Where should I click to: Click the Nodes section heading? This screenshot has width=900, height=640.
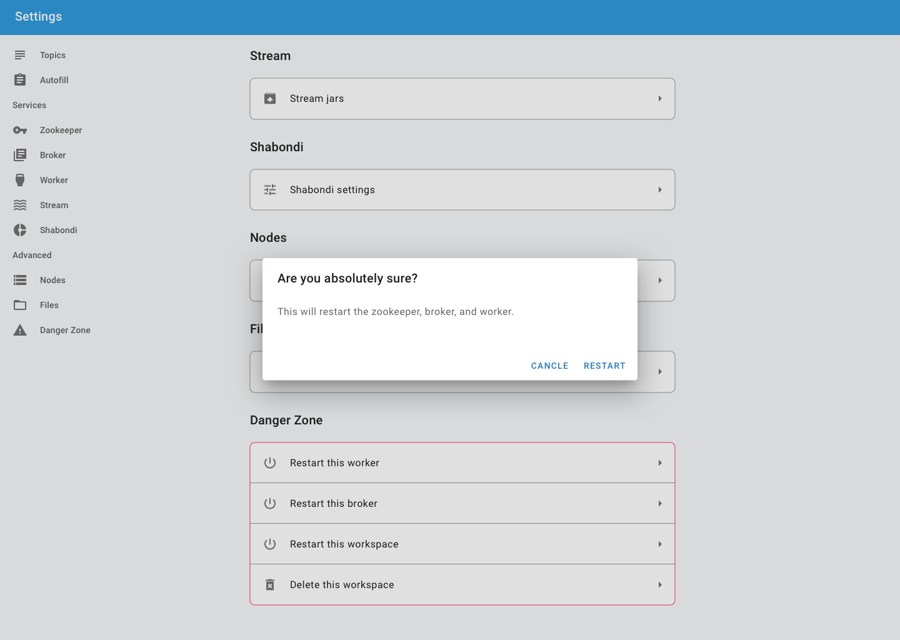coord(268,237)
